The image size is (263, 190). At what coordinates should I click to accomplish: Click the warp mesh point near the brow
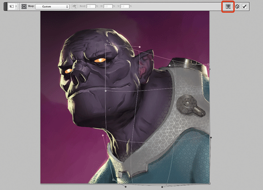106,44
